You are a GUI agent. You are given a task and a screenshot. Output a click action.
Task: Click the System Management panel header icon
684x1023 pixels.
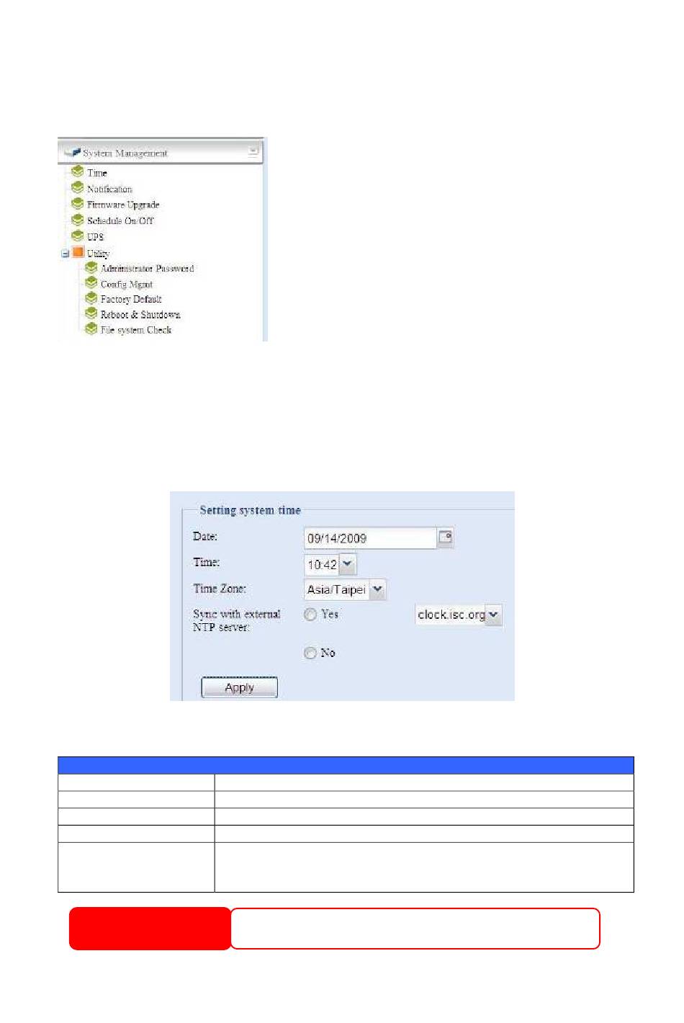[71, 153]
